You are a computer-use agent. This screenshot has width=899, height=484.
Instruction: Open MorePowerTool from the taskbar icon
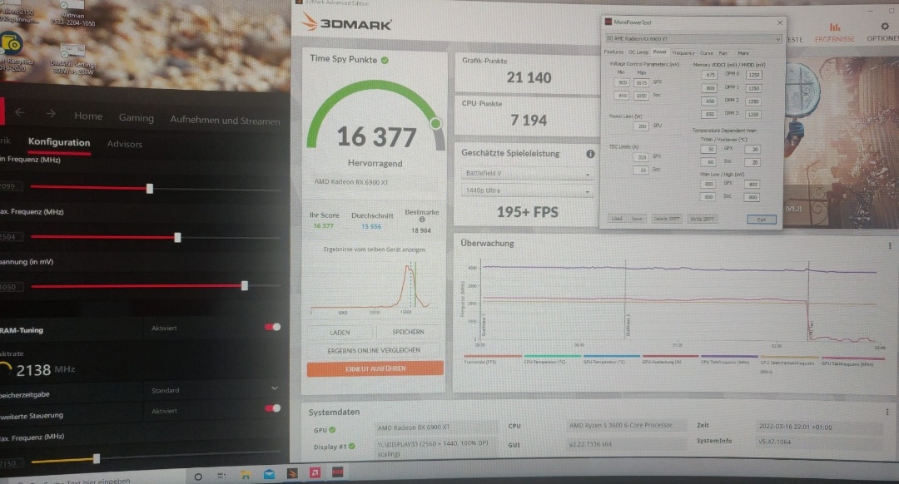coord(338,472)
